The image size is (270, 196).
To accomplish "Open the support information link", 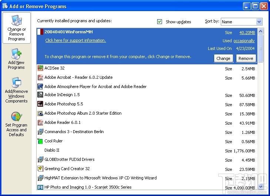I will tap(75, 41).
